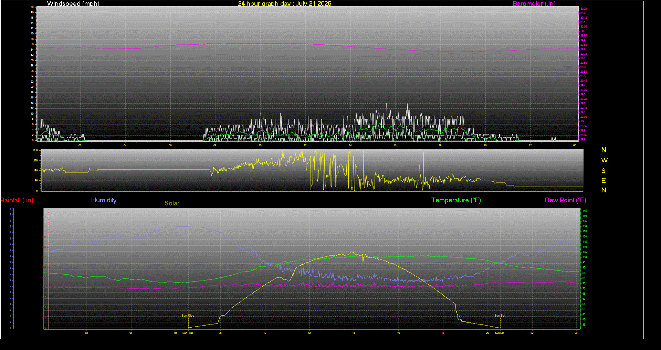Click the '145' temperature axis value

click(x=585, y=211)
